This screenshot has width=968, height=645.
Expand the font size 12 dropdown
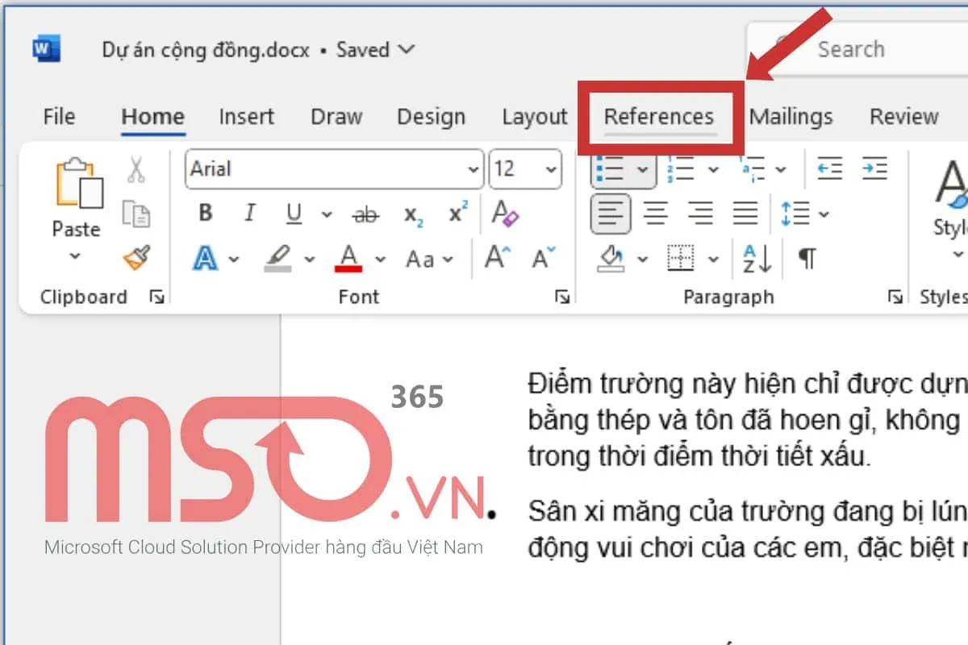coord(552,169)
